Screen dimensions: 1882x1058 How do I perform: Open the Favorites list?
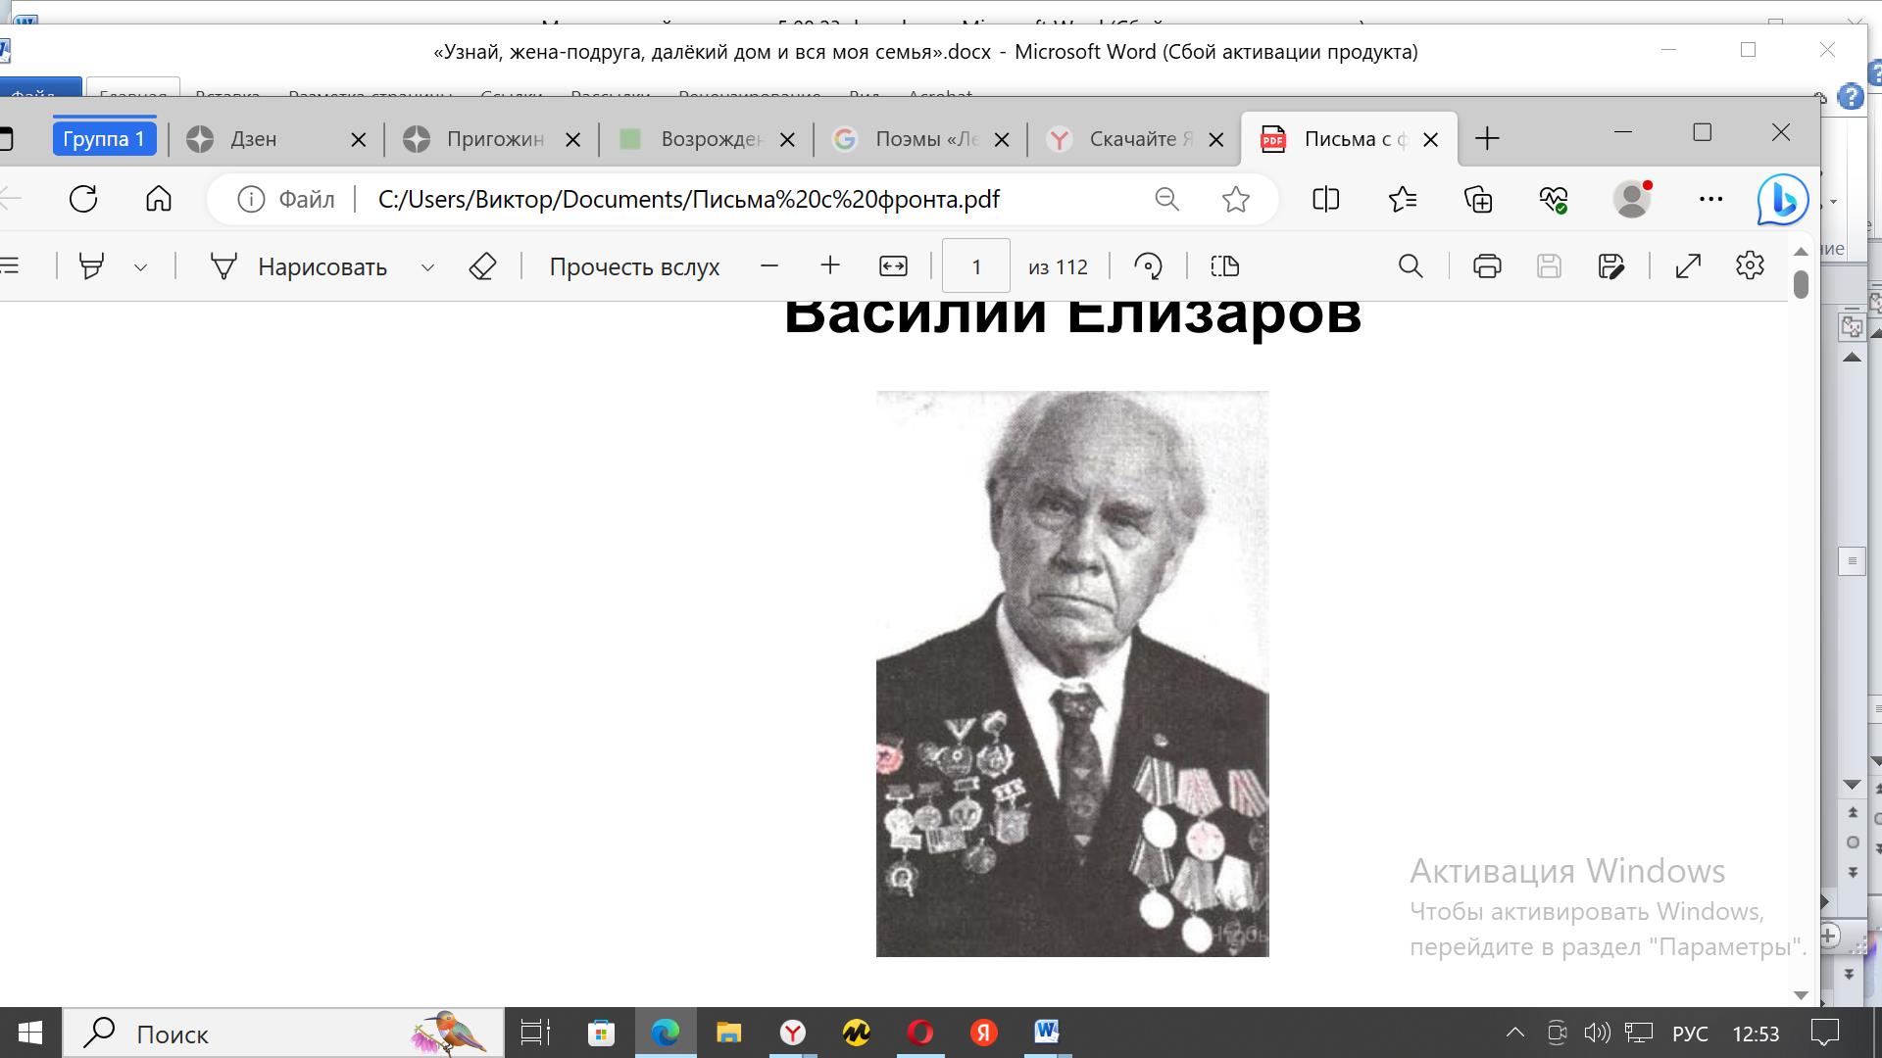pos(1403,199)
